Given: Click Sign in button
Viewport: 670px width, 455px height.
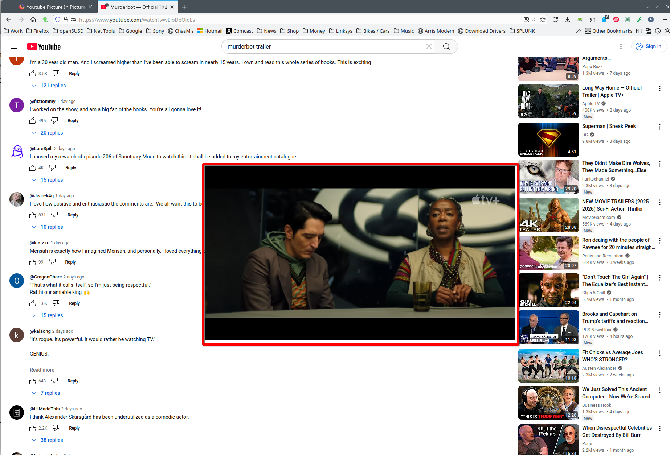Looking at the screenshot, I should (x=649, y=46).
